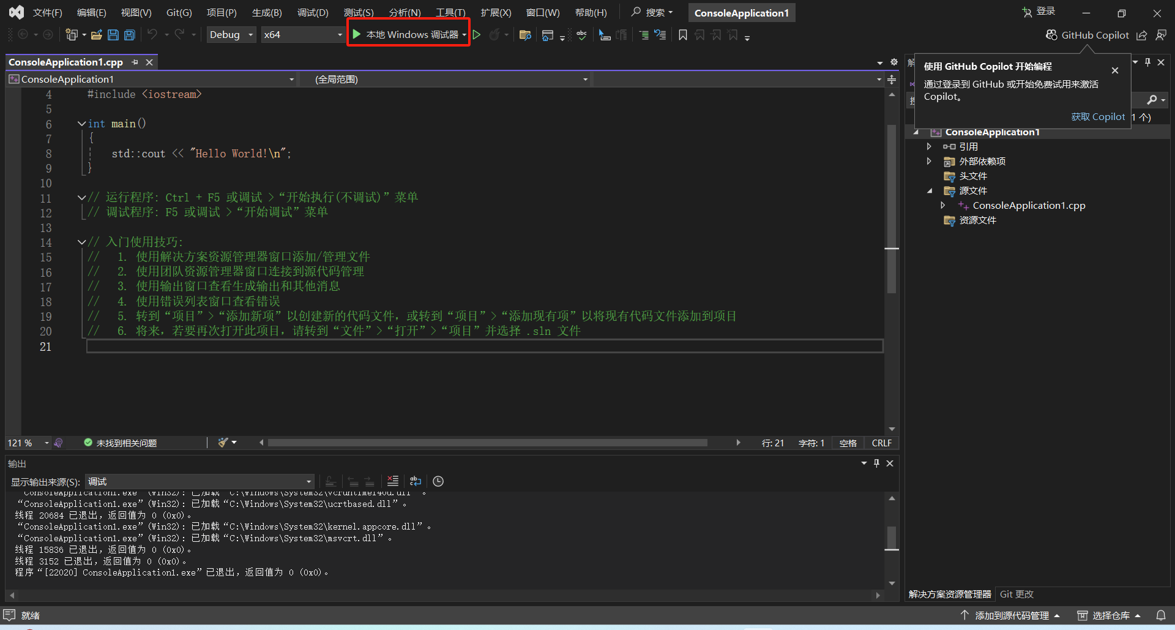Expand the 外部依赖项 node

(929, 161)
